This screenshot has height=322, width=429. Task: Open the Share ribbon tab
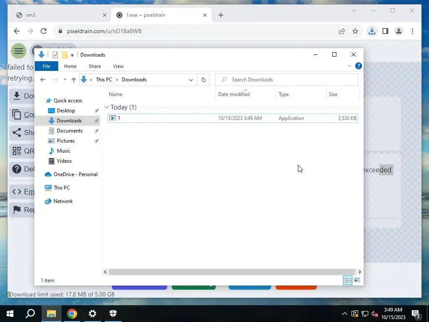(95, 66)
